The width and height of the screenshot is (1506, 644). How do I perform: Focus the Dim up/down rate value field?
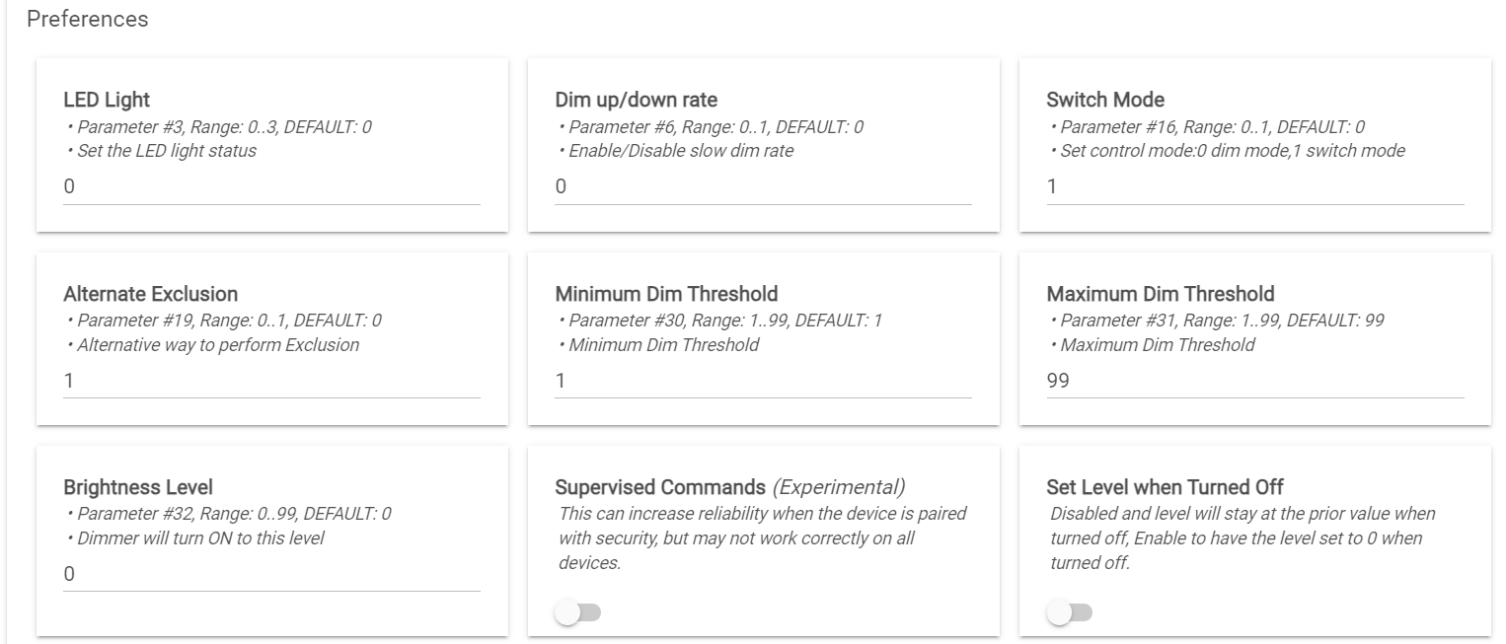(x=763, y=187)
